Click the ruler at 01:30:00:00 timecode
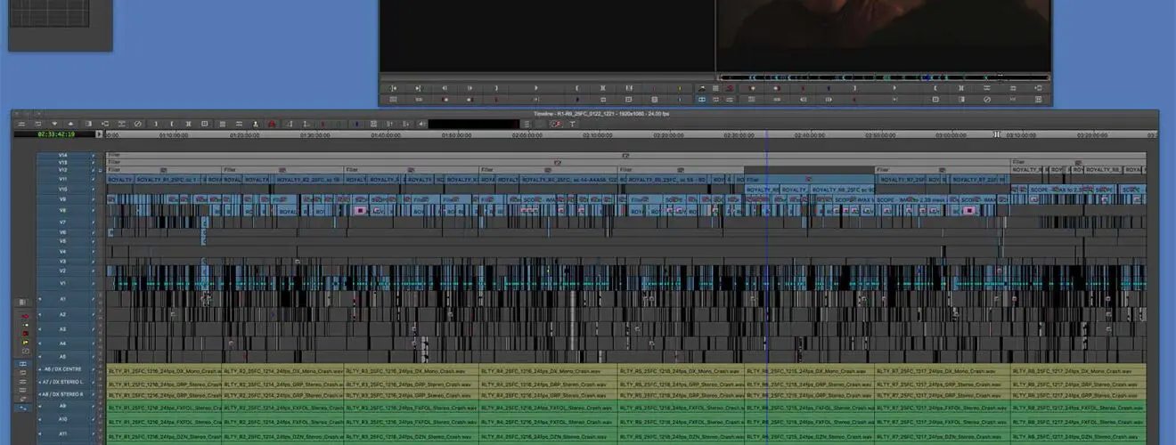The width and height of the screenshot is (1176, 445). [315, 135]
